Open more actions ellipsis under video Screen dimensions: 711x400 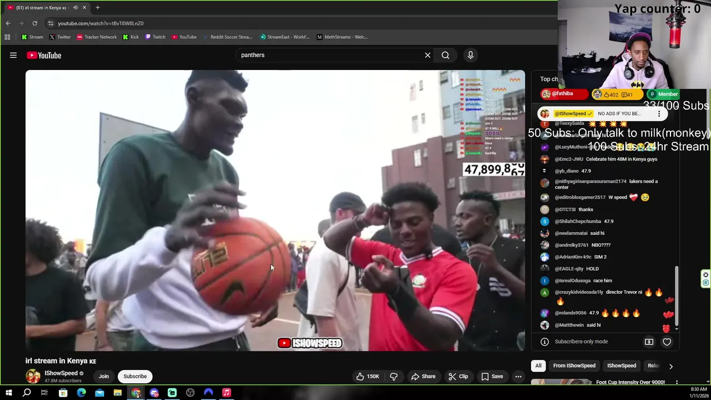[518, 376]
